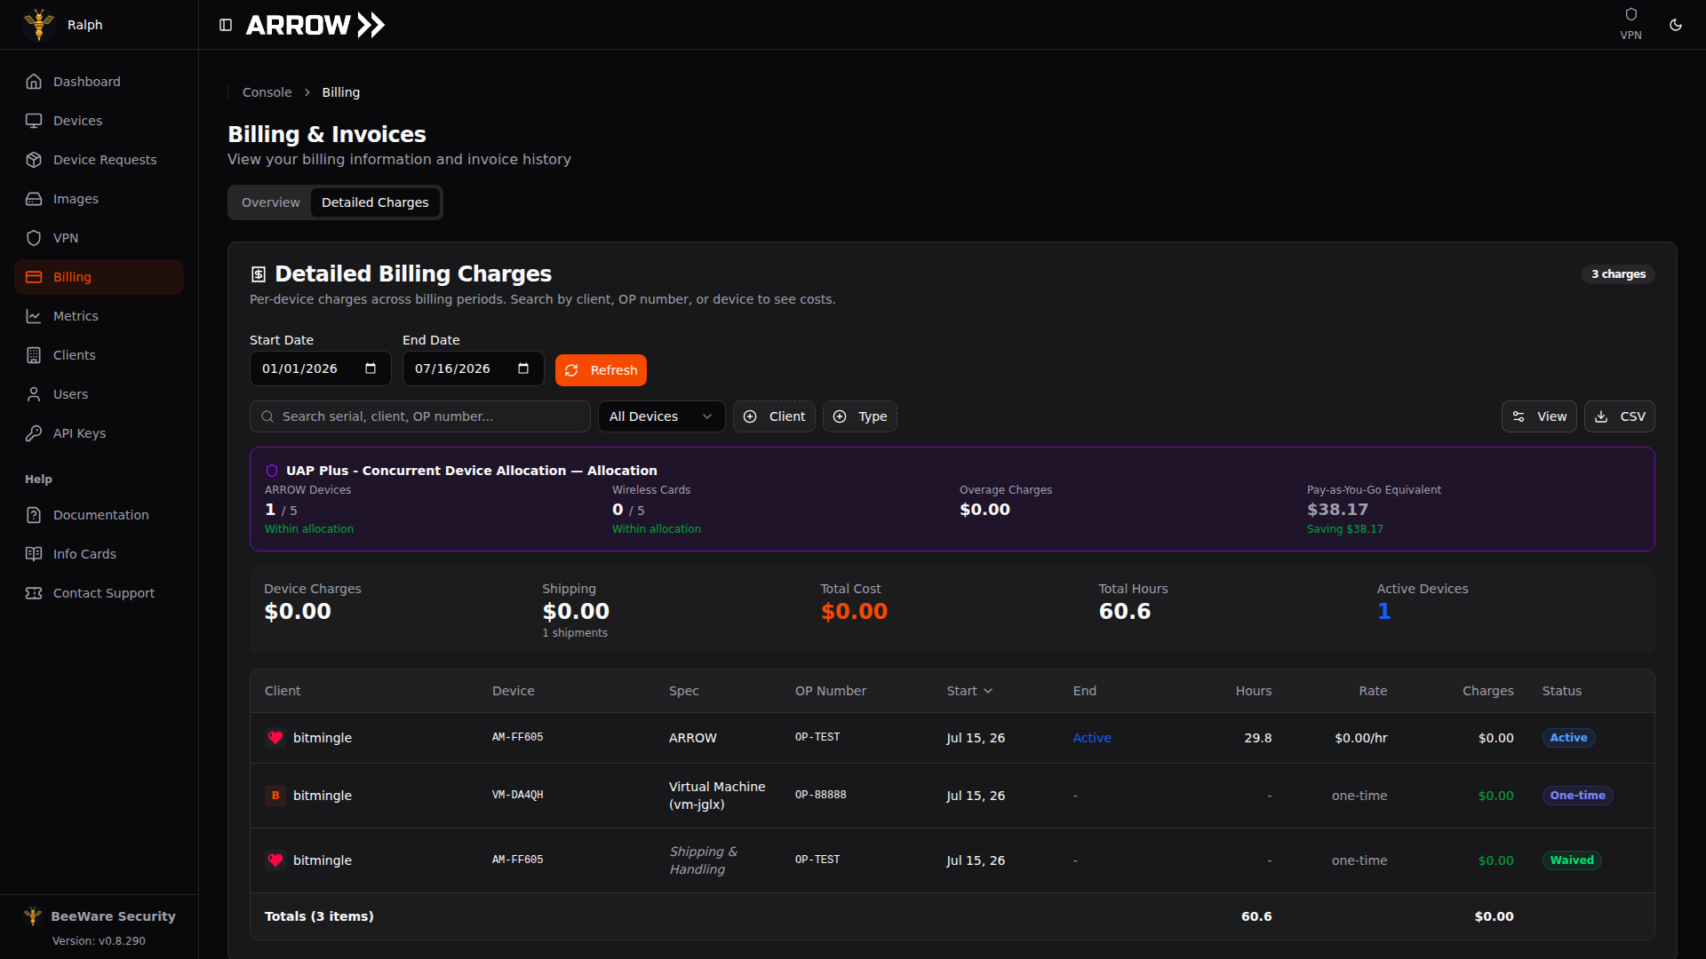
Task: Open End Date calendar picker icon
Action: [x=523, y=369]
